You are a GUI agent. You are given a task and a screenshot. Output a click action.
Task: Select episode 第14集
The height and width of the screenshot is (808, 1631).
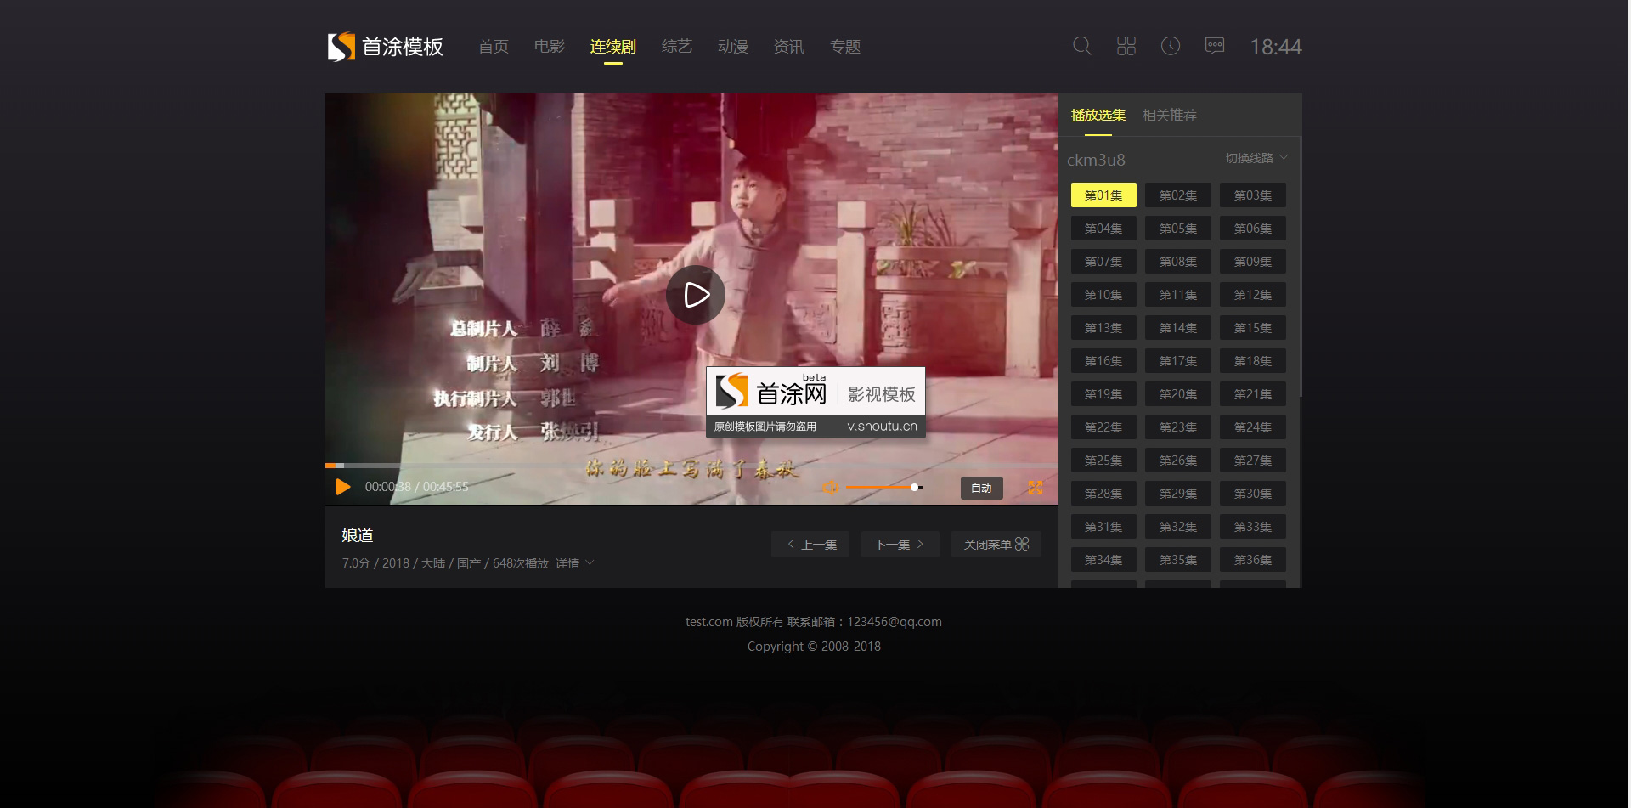1178,328
